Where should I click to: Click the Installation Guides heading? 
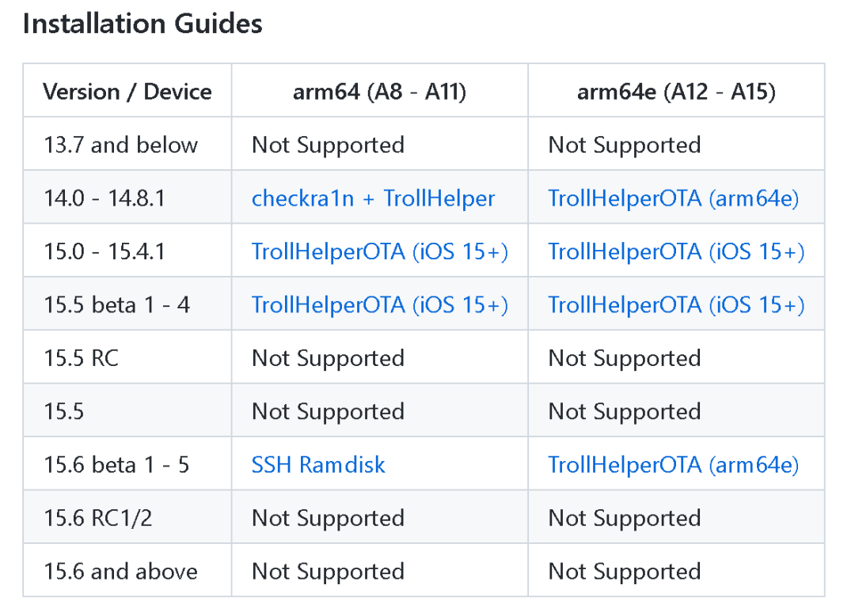tap(142, 24)
